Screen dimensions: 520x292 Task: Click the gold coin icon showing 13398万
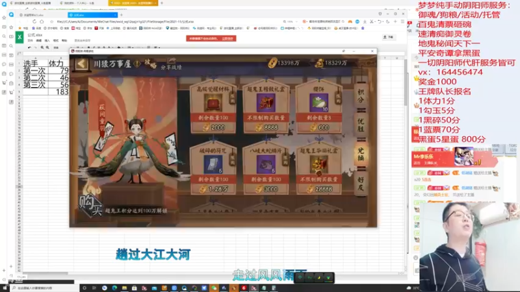point(272,63)
